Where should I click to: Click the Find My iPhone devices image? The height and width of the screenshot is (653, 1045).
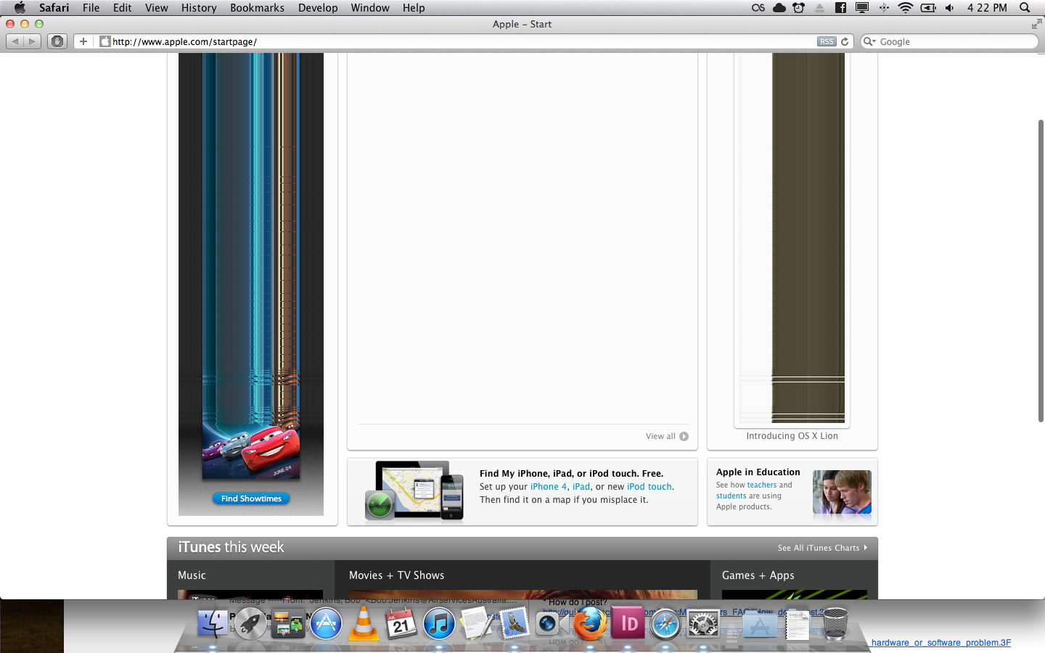414,490
